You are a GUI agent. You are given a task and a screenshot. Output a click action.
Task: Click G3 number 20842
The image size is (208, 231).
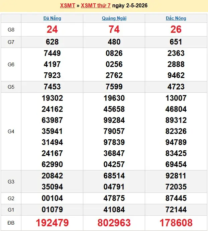52,176
